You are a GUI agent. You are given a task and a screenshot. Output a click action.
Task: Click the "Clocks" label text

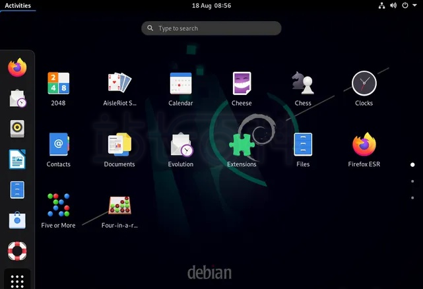(364, 103)
